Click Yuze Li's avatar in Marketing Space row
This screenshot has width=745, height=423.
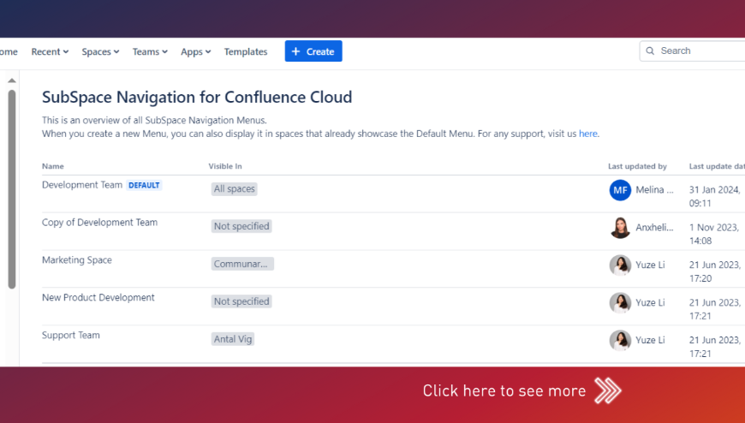[620, 265]
